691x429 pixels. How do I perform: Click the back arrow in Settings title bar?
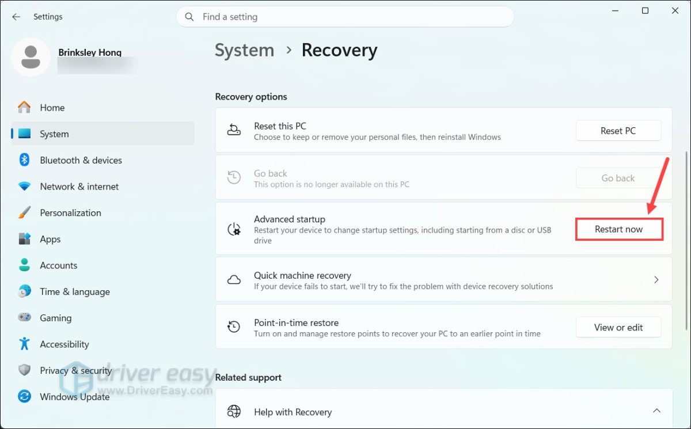(16, 17)
